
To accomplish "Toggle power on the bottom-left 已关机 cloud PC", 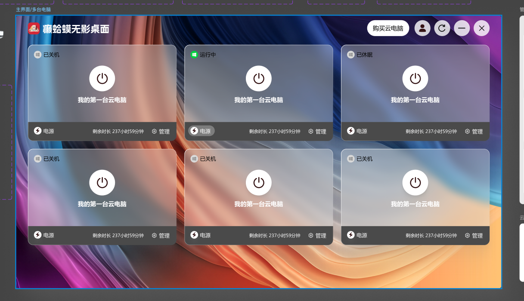I will 102,182.
